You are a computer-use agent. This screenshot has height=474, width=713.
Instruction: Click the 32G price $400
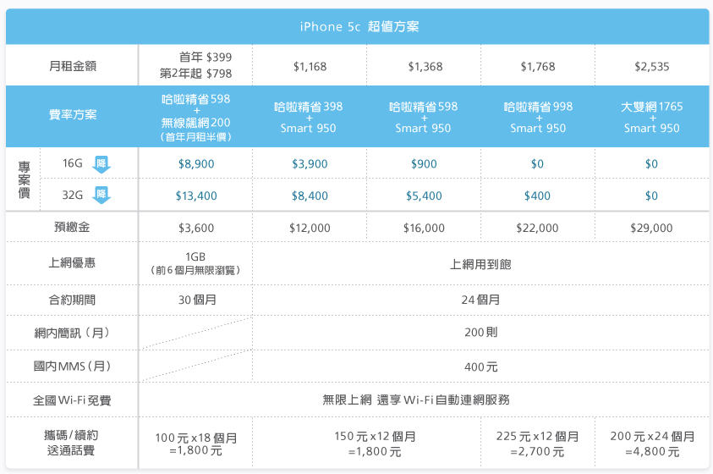pyautogui.click(x=537, y=196)
